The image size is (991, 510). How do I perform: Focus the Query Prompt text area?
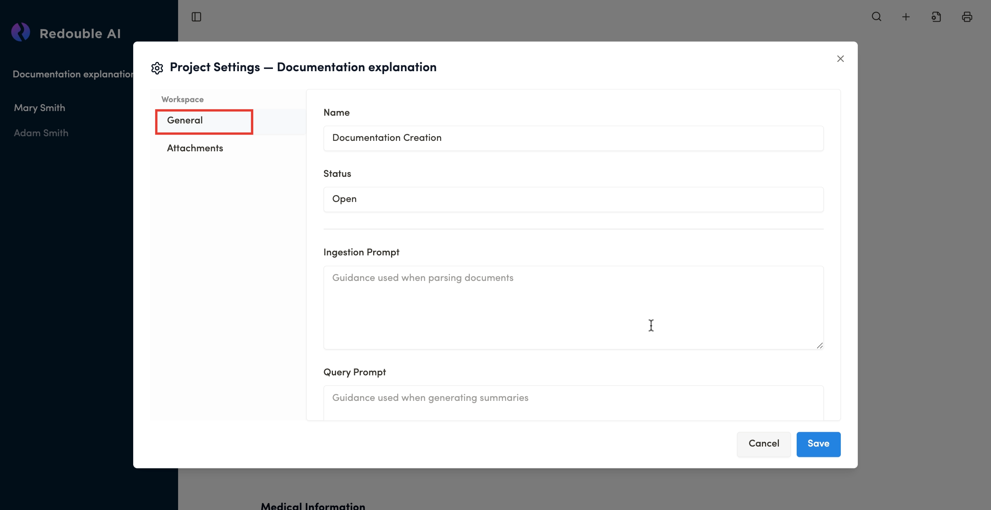(x=573, y=402)
